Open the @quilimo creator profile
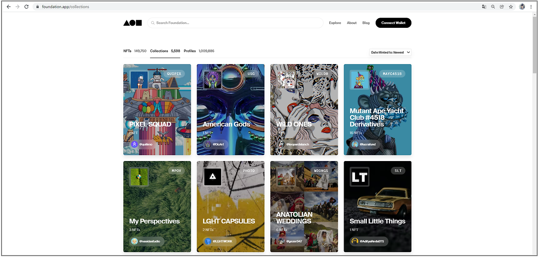539x258 pixels. coord(142,144)
